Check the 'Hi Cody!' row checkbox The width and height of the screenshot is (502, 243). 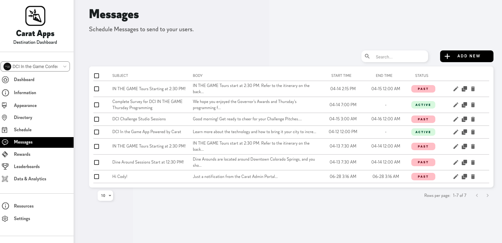pyautogui.click(x=97, y=177)
